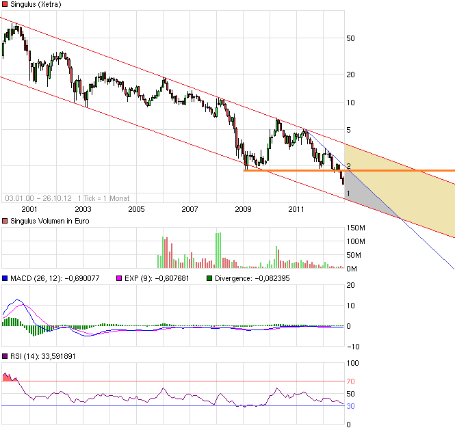Click the volume axis label 150M
Image resolution: width=455 pixels, height=430 pixels.
point(356,228)
